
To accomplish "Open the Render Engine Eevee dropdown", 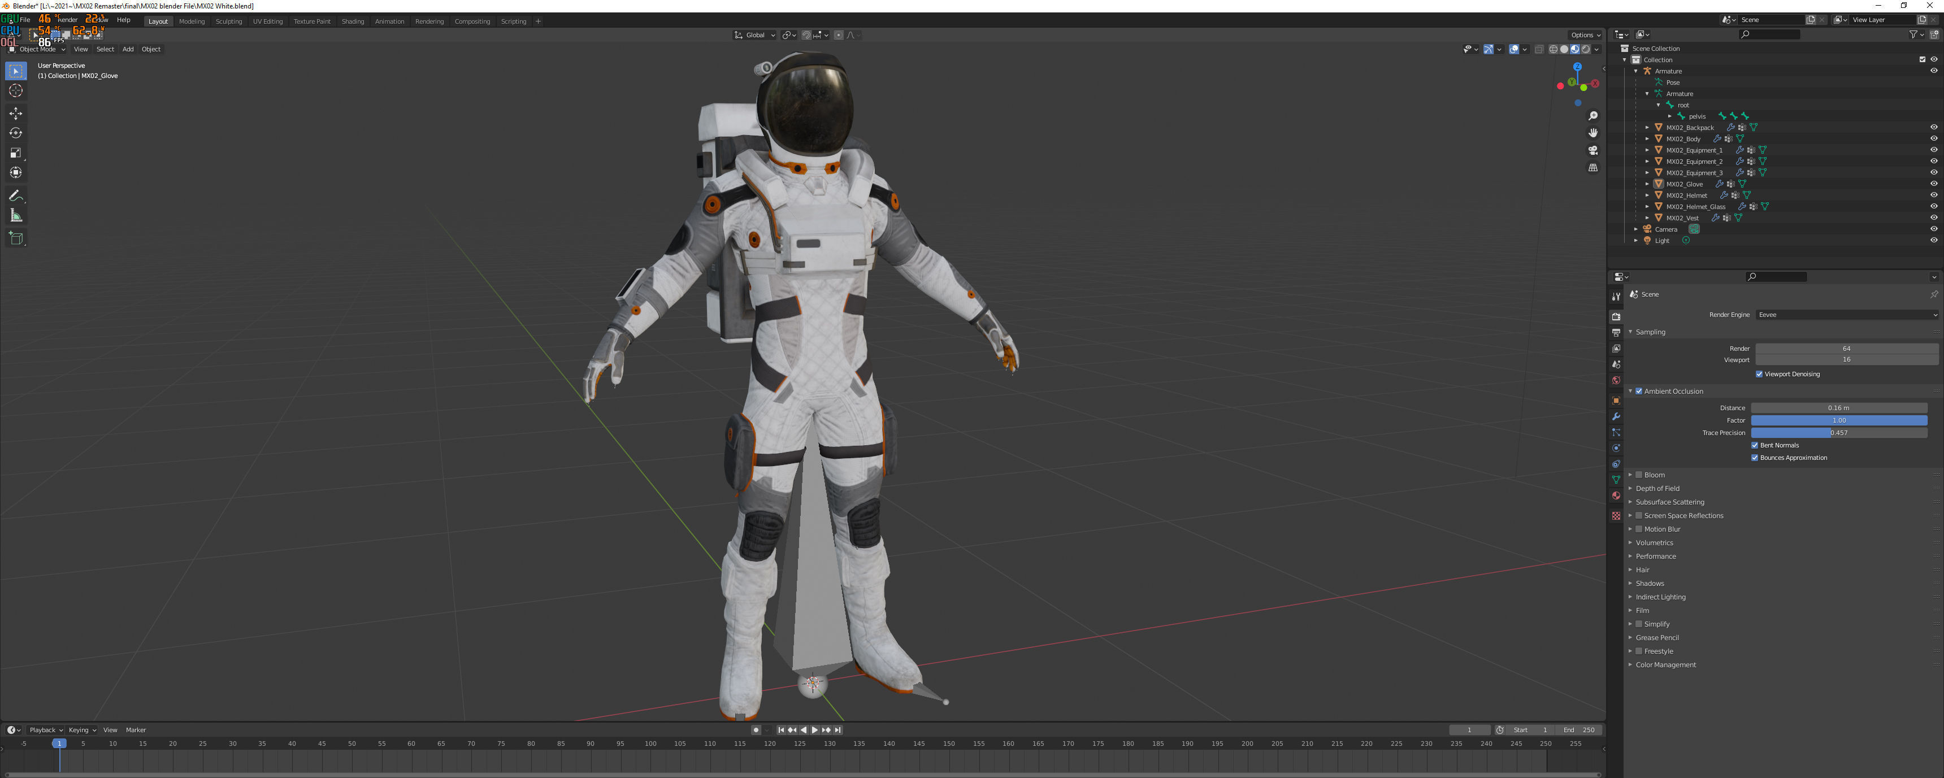I will coord(1847,315).
